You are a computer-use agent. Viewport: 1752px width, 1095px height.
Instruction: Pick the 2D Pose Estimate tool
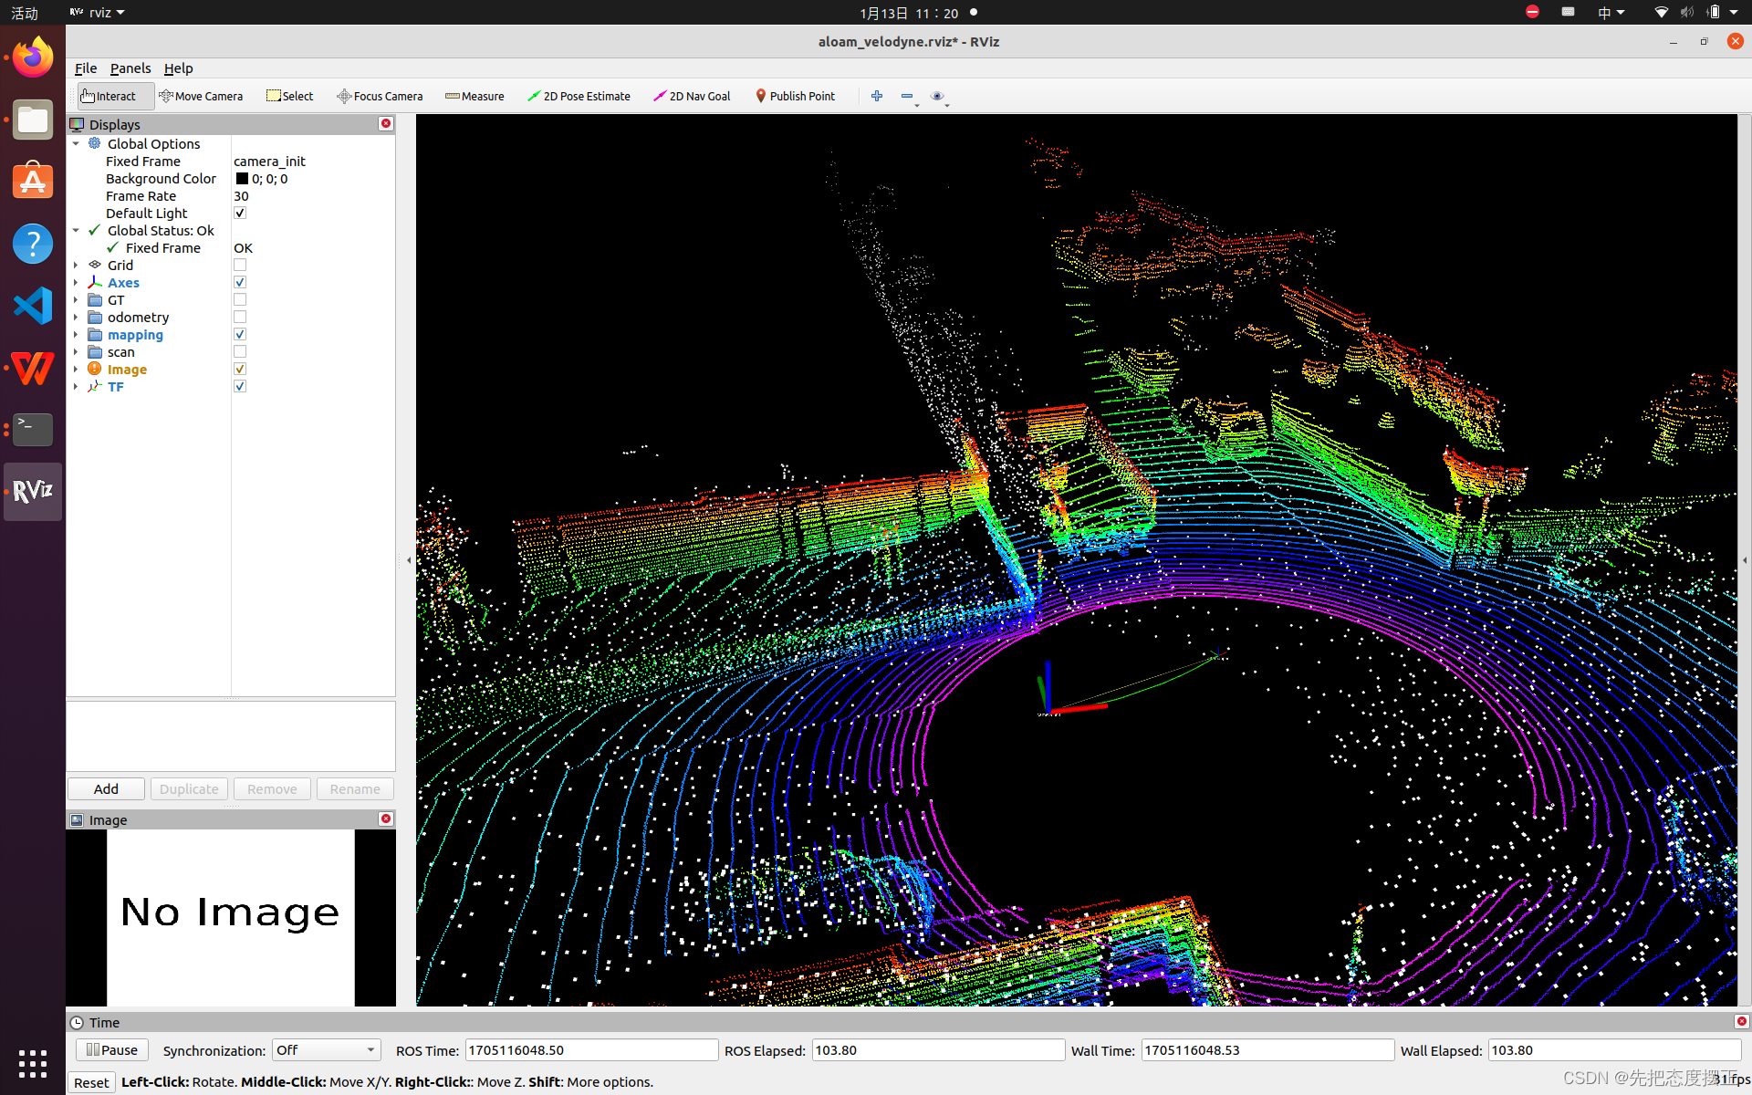click(579, 96)
